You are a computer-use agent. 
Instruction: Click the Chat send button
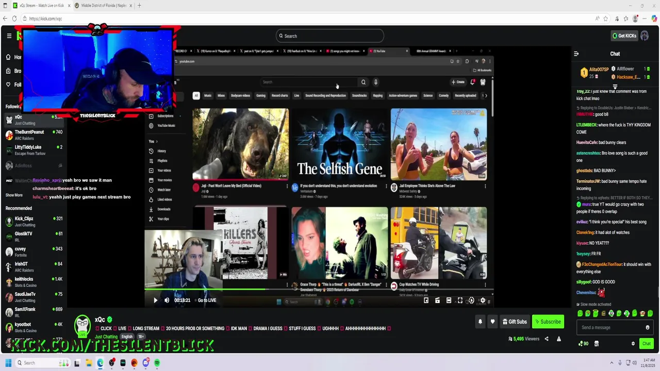pyautogui.click(x=646, y=344)
